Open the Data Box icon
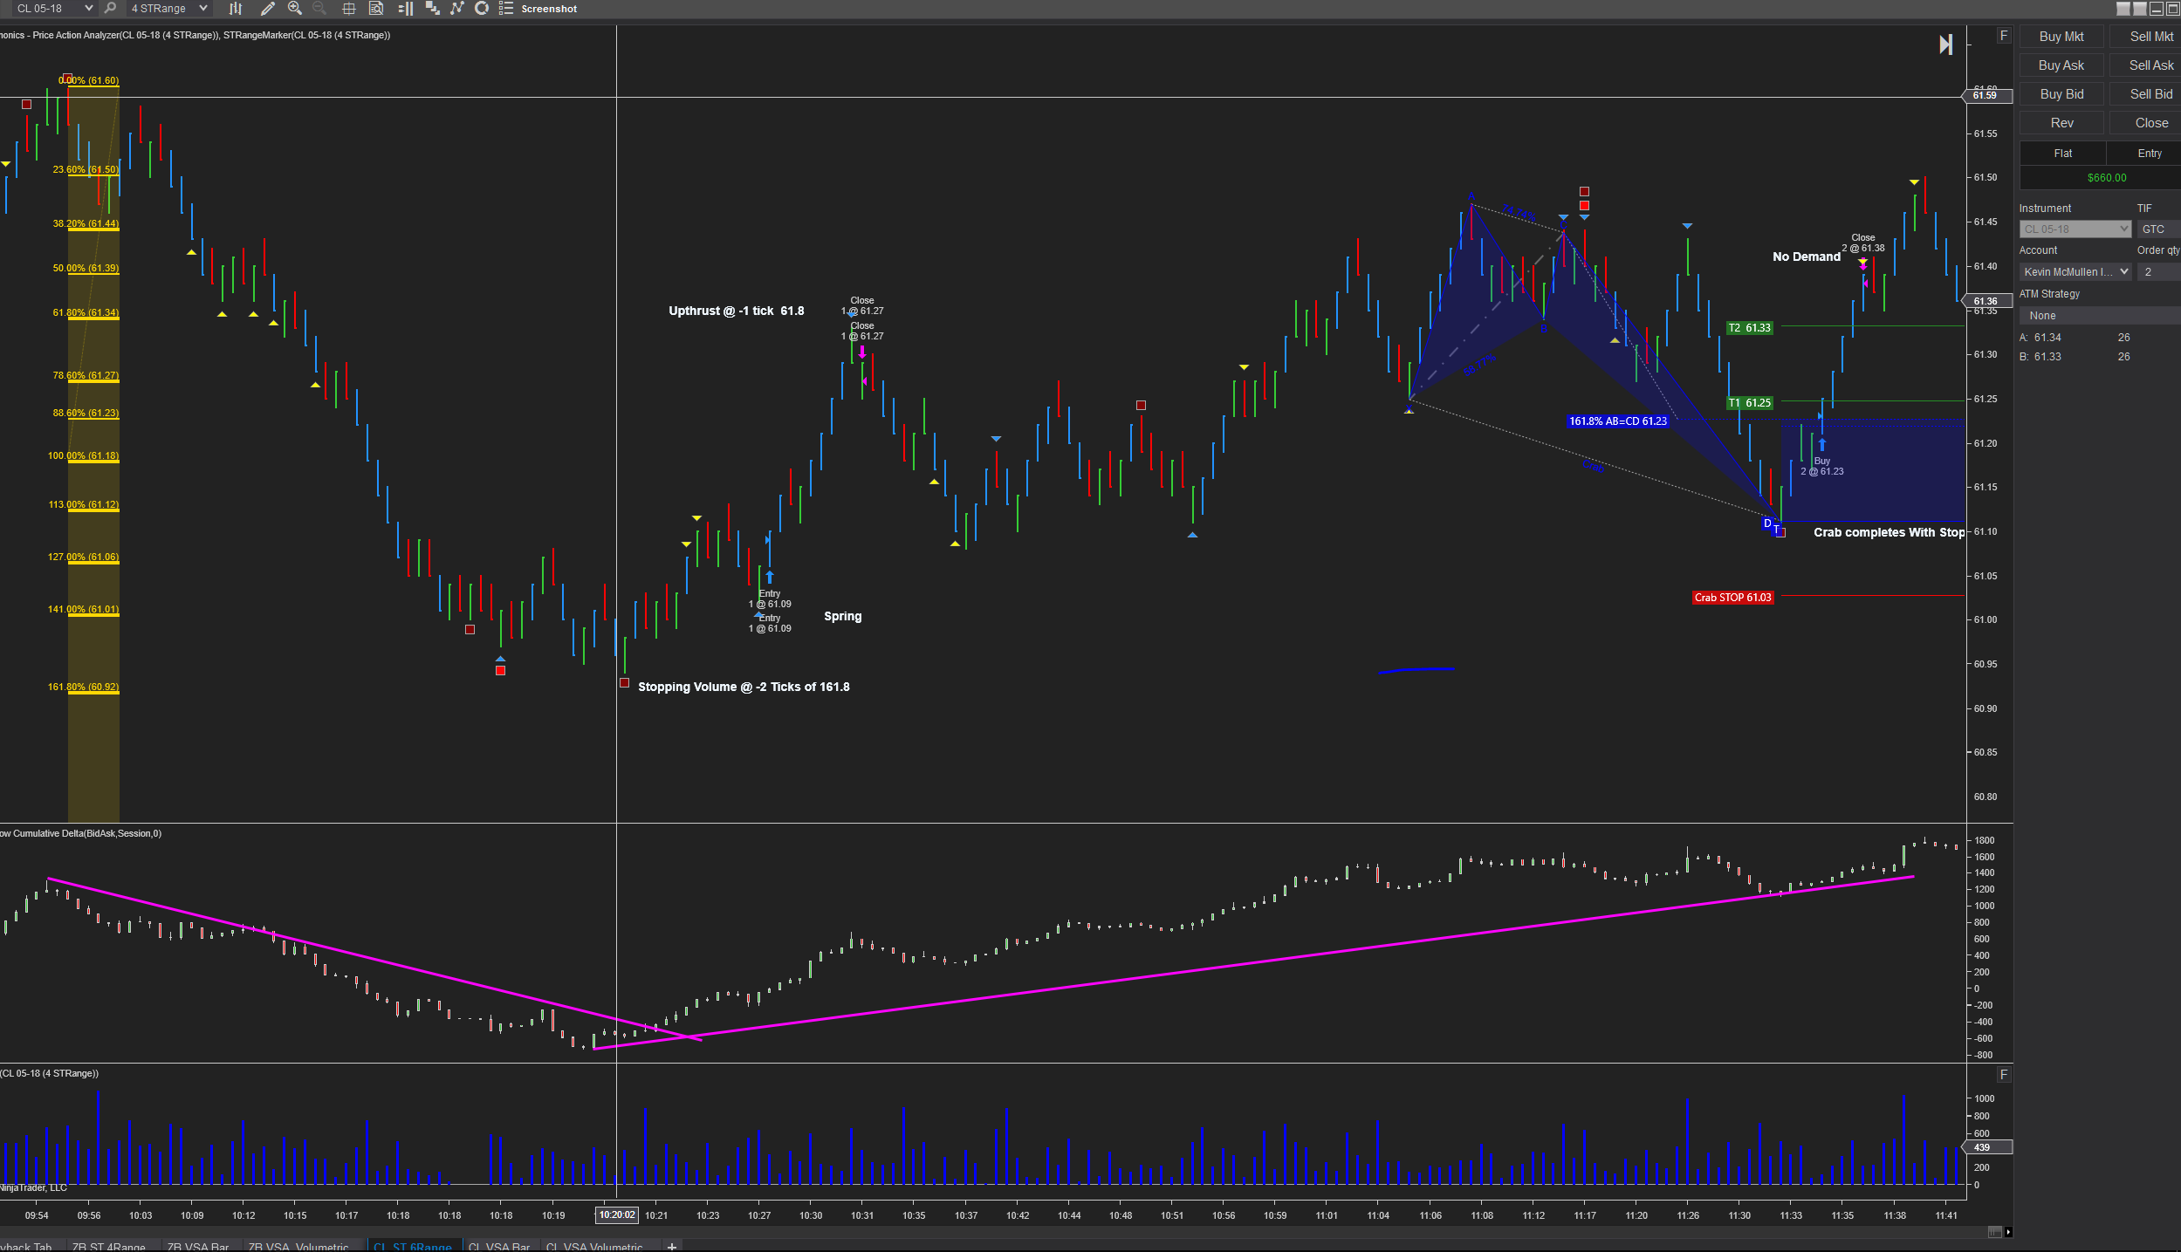The image size is (2181, 1252). (376, 8)
